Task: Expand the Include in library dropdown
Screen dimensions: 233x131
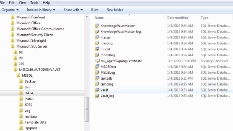Action: (41, 10)
